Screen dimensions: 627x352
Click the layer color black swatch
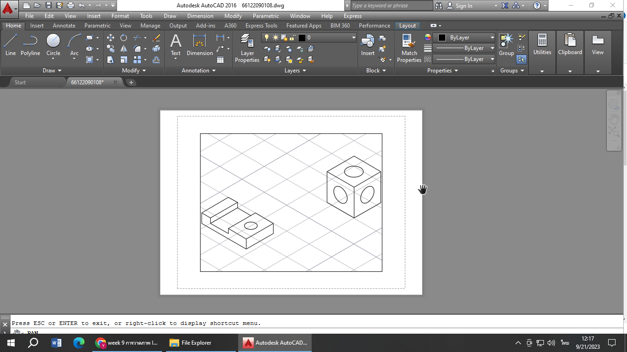click(x=302, y=38)
